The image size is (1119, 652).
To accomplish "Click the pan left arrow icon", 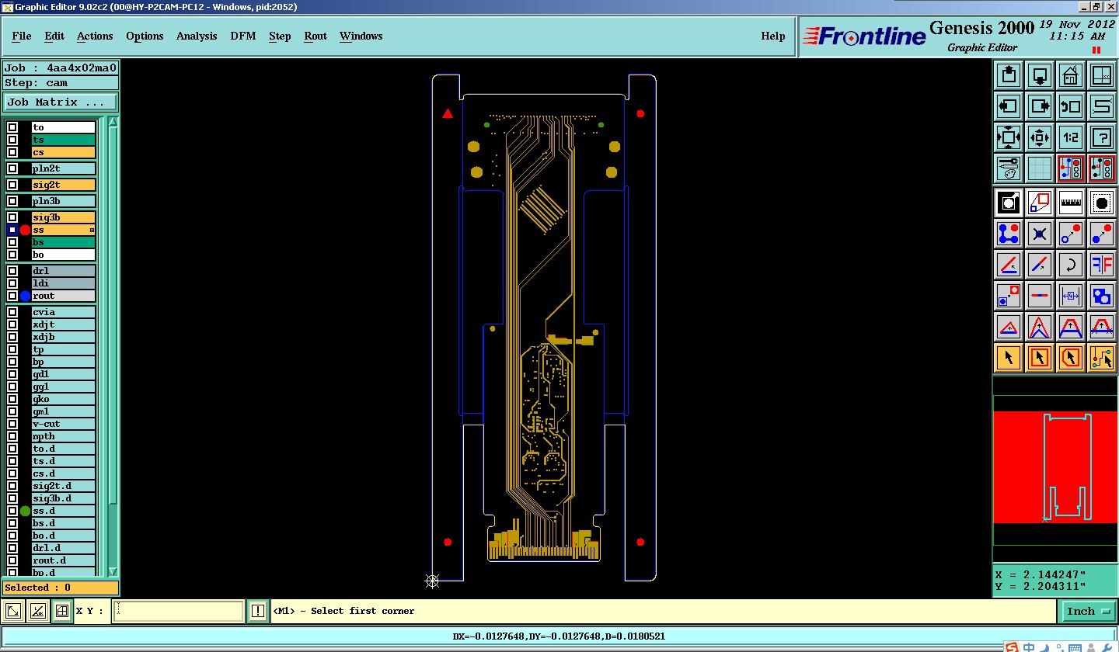I will [x=1009, y=106].
